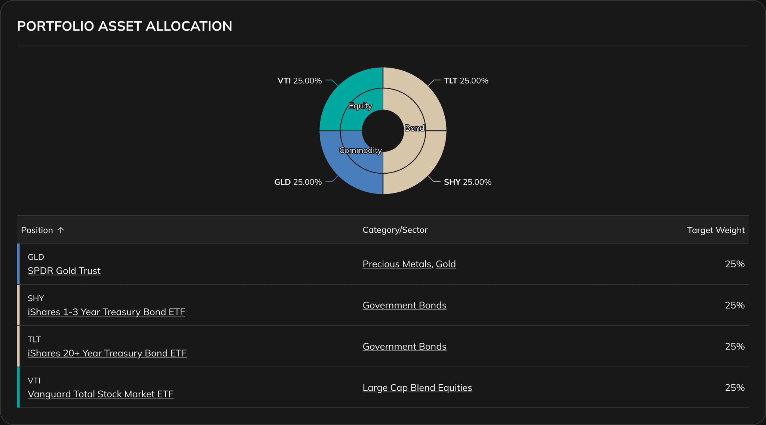This screenshot has width=766, height=425.
Task: Click the sort arrow on the Position column
Action: tap(61, 230)
